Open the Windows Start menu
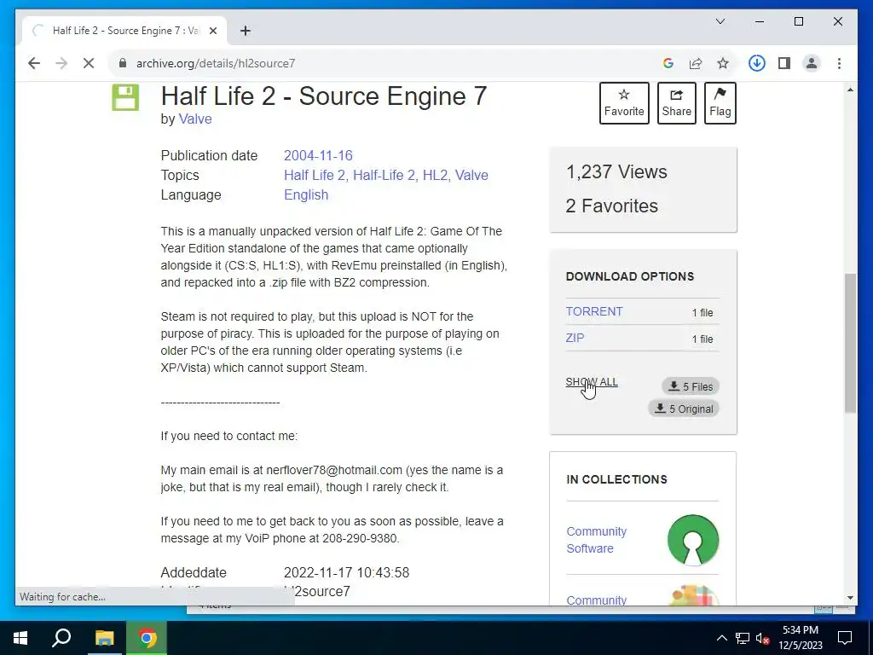The image size is (873, 655). tap(20, 638)
